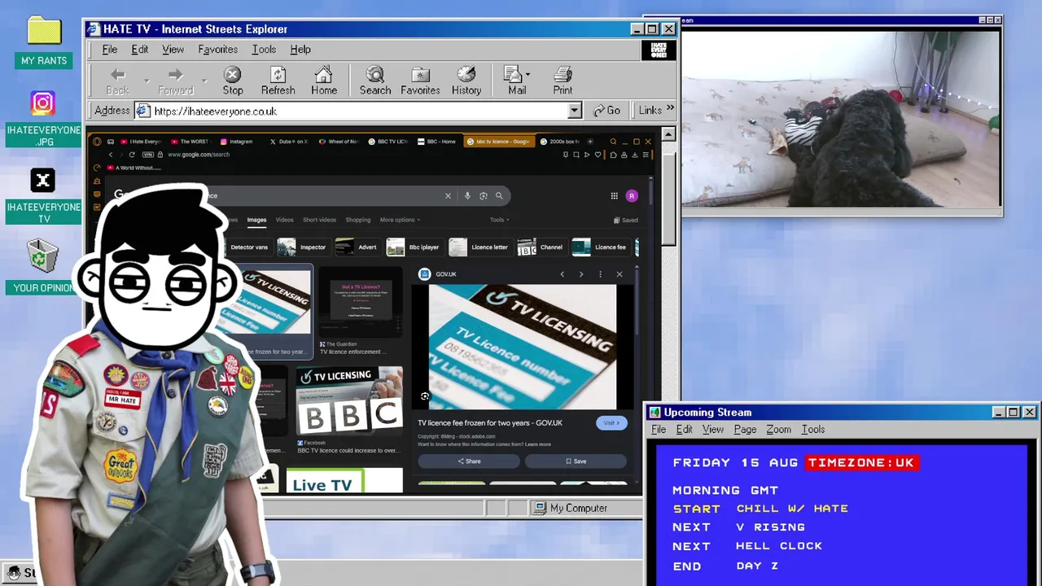Open Saved items link on Google
Viewport: 1042px width, 586px height.
(x=625, y=220)
